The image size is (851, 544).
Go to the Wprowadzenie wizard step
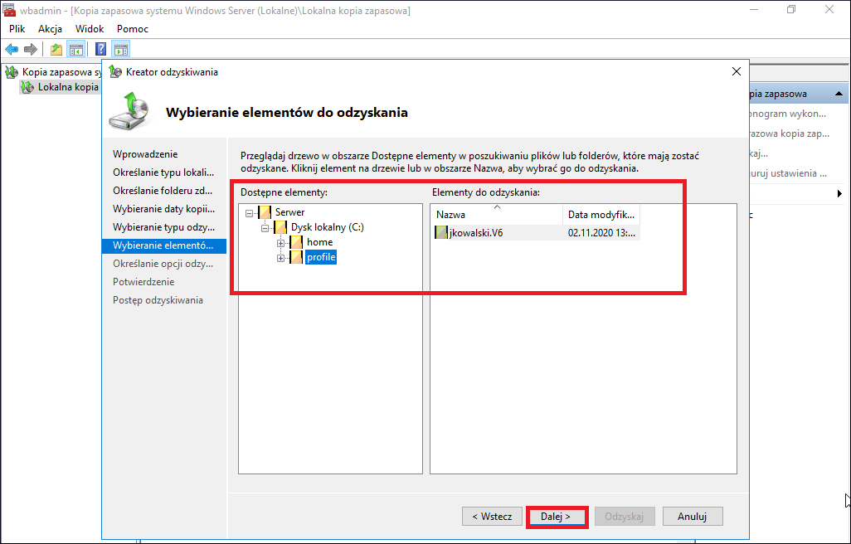[145, 154]
